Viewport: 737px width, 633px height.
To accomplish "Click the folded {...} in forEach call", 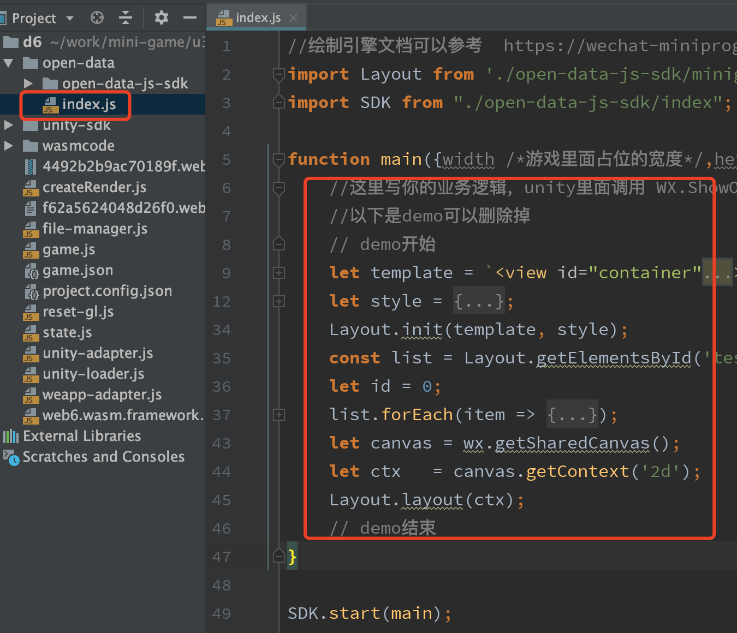I will click(572, 415).
